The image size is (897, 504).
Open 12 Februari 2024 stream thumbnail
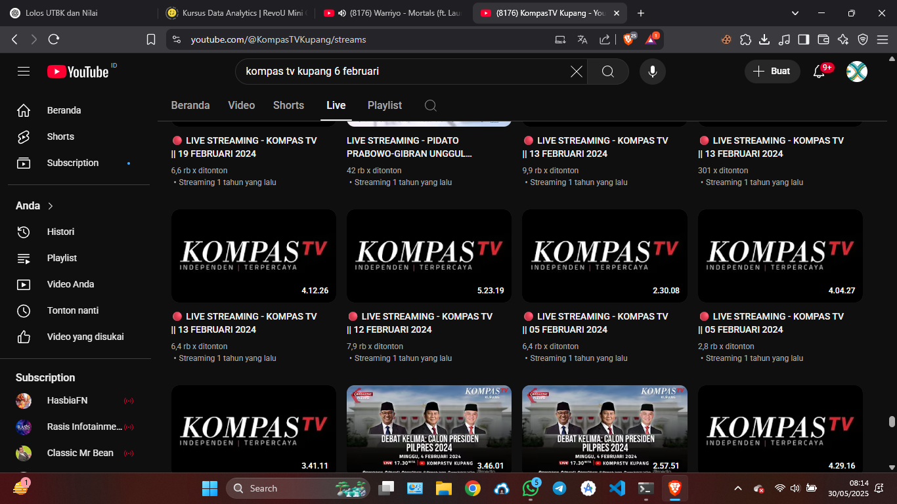click(429, 256)
